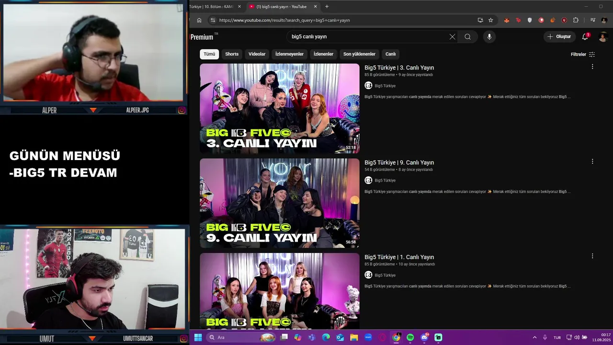613x345 pixels.
Task: Open Microsoft Teams from the taskbar
Action: pyautogui.click(x=312, y=337)
